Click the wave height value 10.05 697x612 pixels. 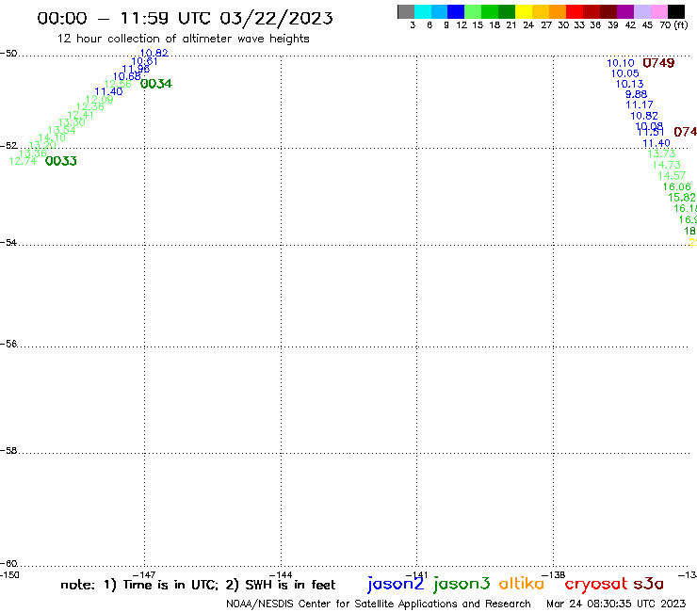[625, 73]
